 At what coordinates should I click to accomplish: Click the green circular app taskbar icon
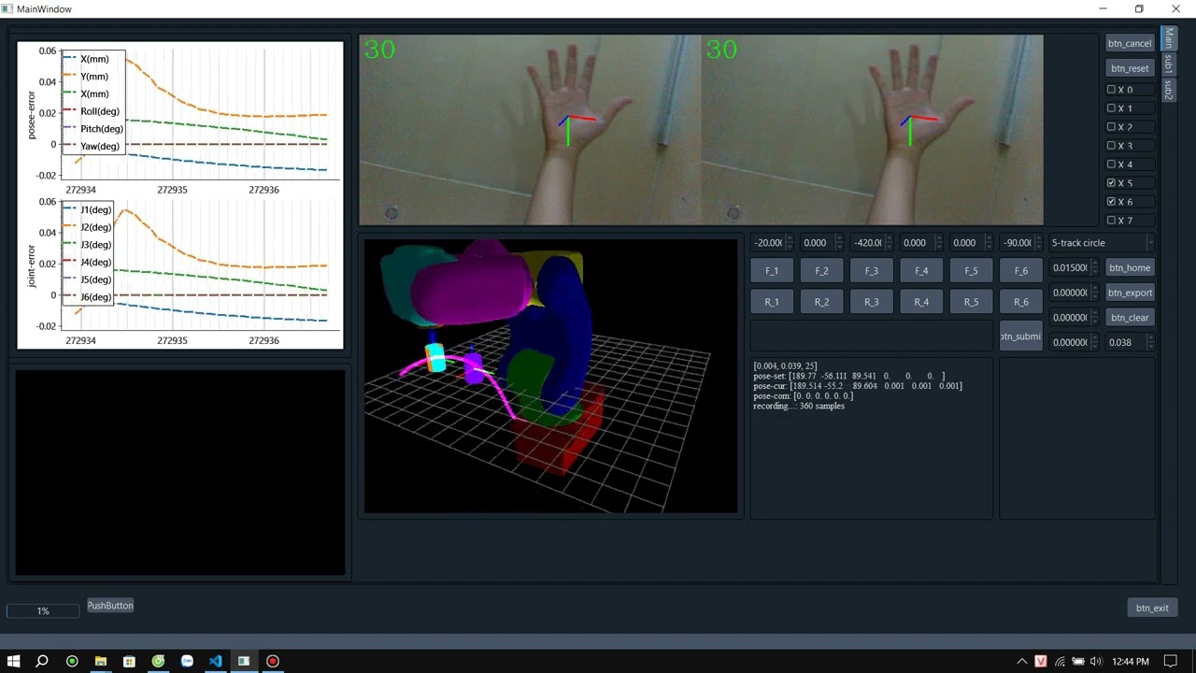point(71,661)
